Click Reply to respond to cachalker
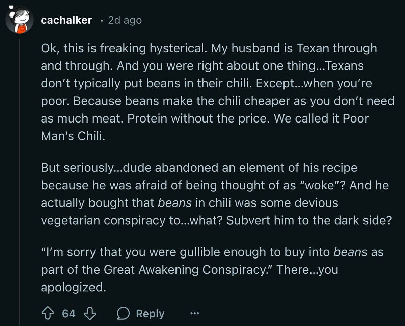This screenshot has height=326, width=405. [x=150, y=313]
